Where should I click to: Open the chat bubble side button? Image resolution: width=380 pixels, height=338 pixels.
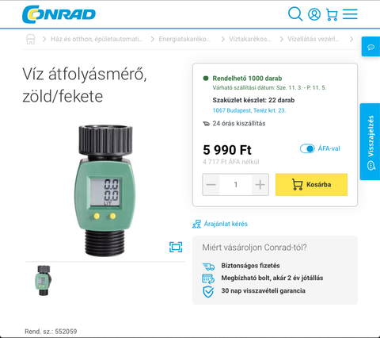[x=370, y=47]
